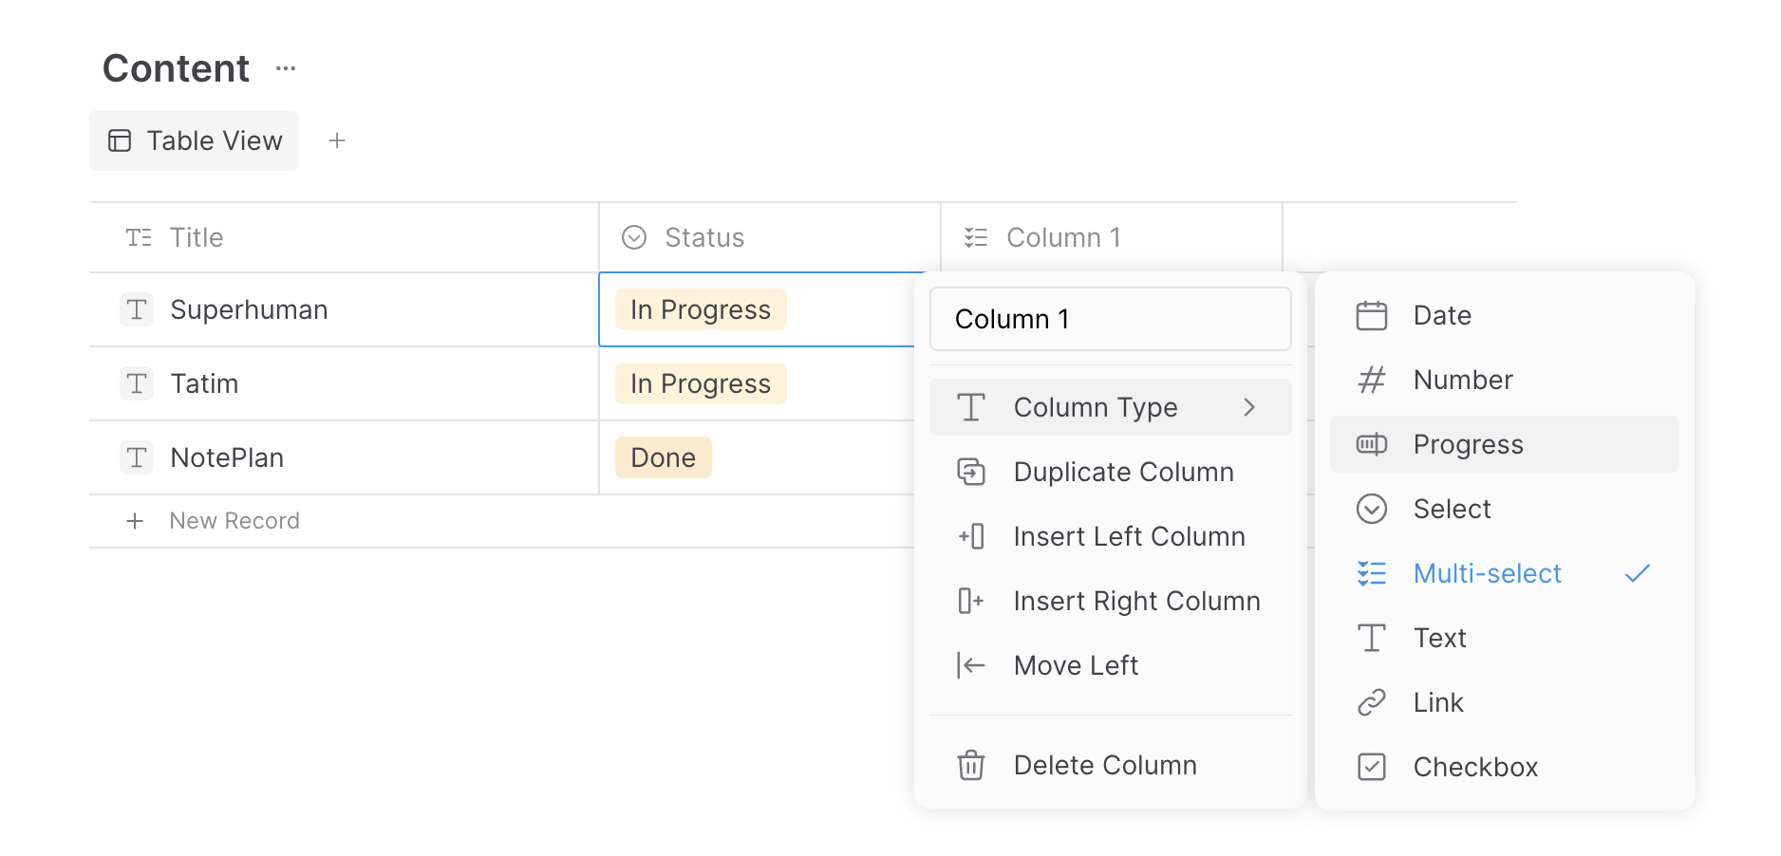The height and width of the screenshot is (856, 1781).
Task: Click the New Record button
Action: click(x=234, y=520)
